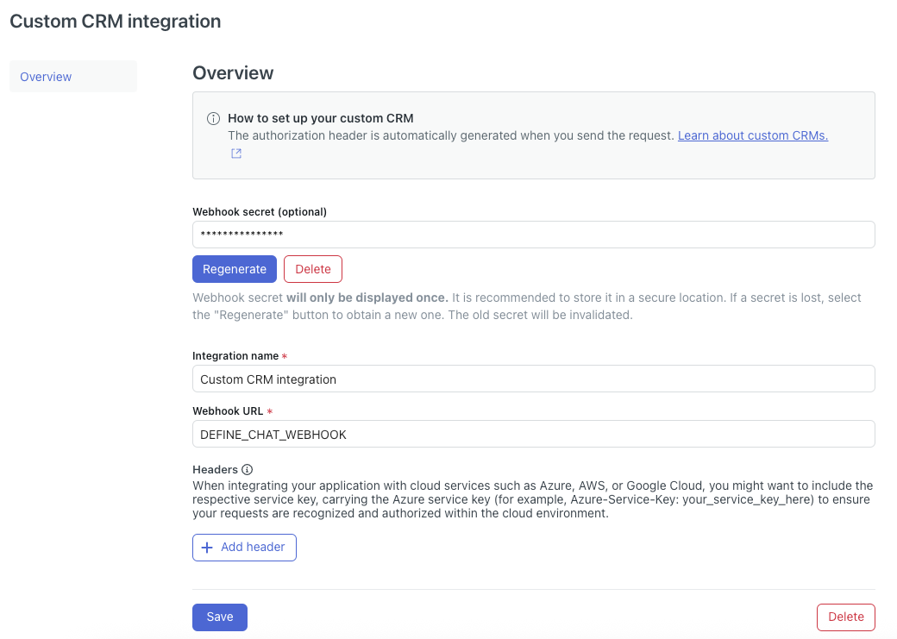Image resolution: width=897 pixels, height=639 pixels.
Task: Click the Webhook URL label
Action: point(228,412)
